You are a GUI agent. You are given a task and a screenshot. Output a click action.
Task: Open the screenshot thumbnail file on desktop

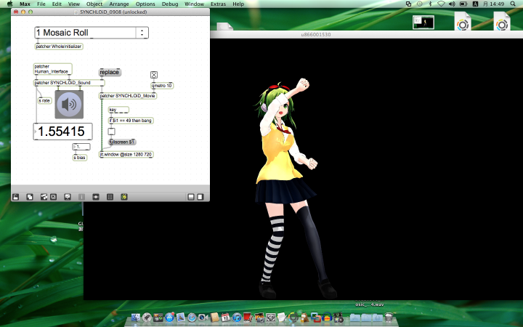[x=423, y=23]
